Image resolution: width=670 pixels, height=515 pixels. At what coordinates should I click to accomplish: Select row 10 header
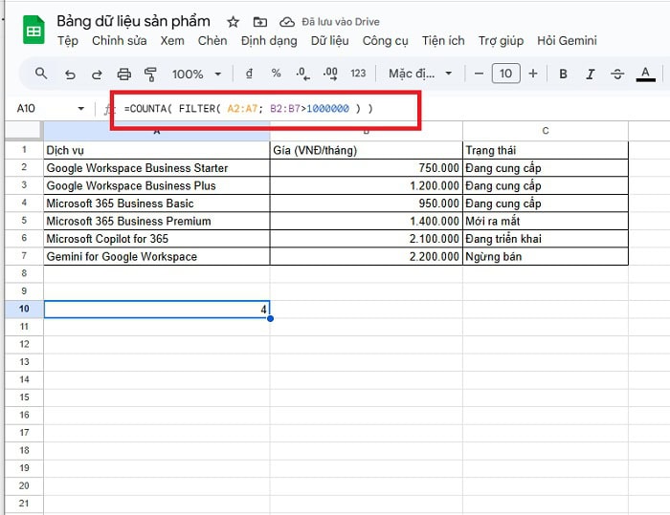tap(24, 309)
